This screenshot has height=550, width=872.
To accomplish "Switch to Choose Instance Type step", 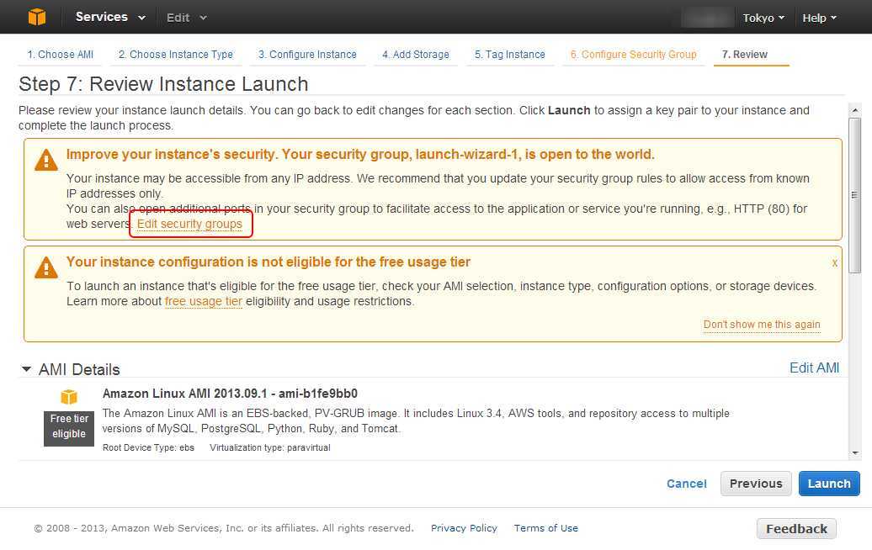I will (175, 55).
